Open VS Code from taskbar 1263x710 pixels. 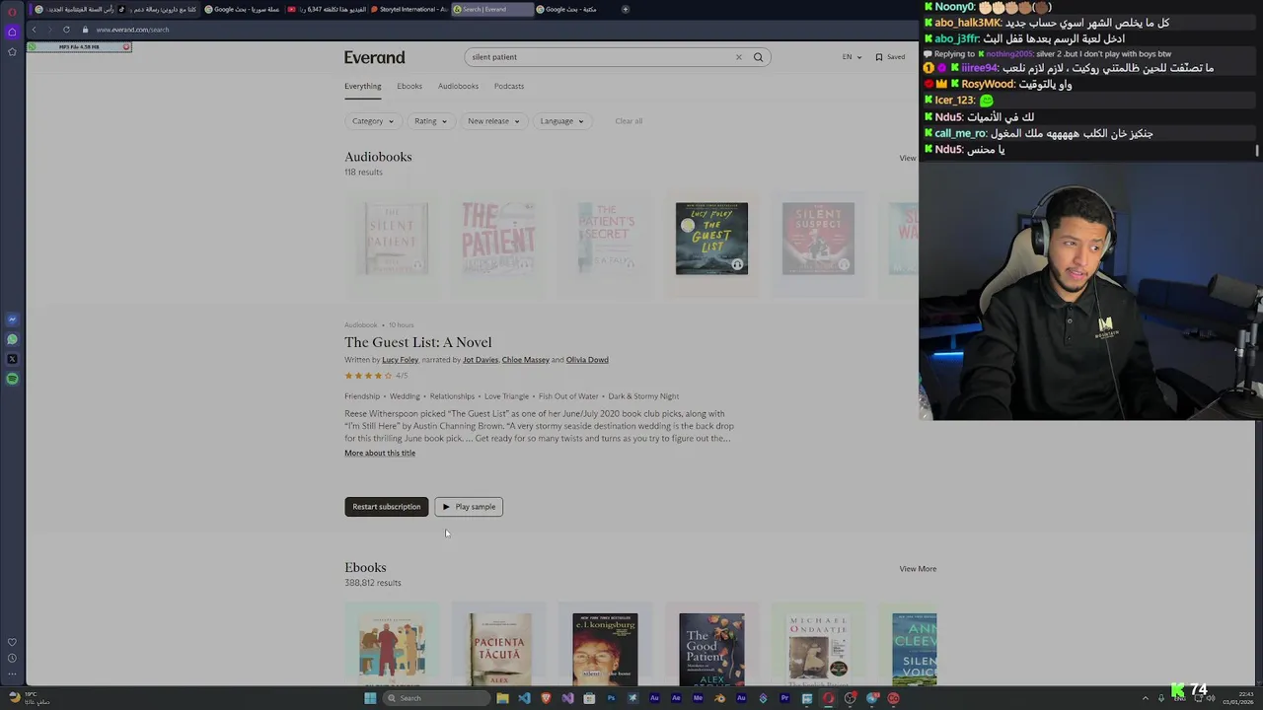point(524,698)
